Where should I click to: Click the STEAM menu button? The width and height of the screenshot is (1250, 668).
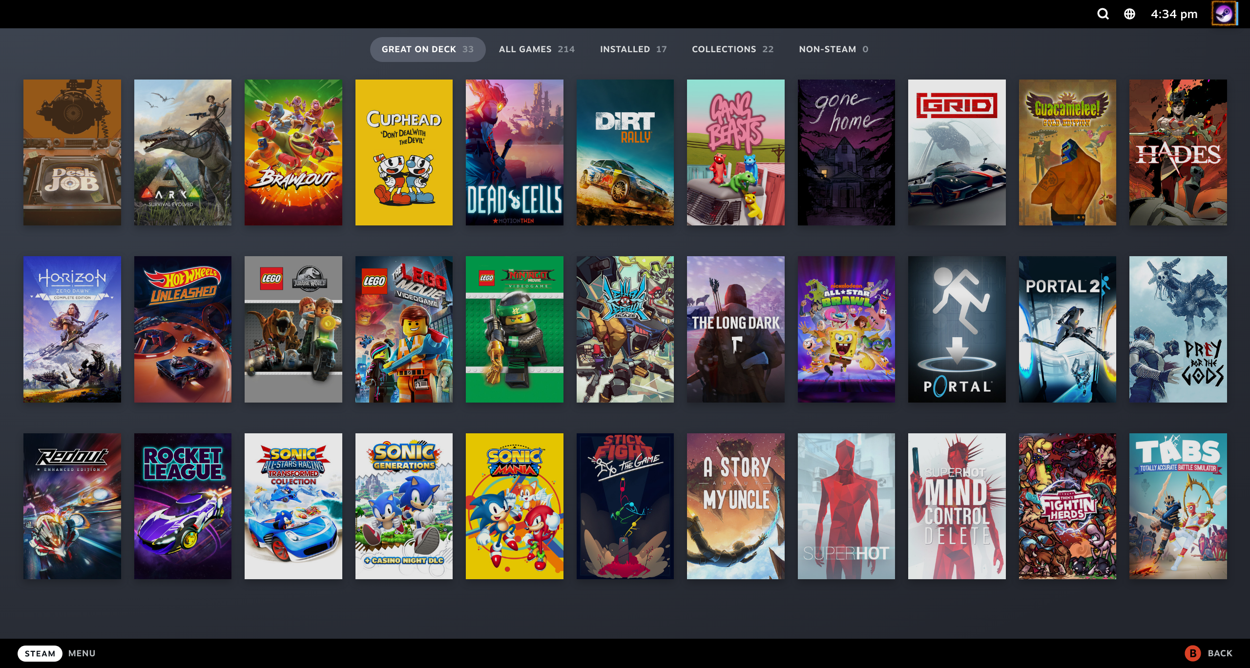pos(40,653)
